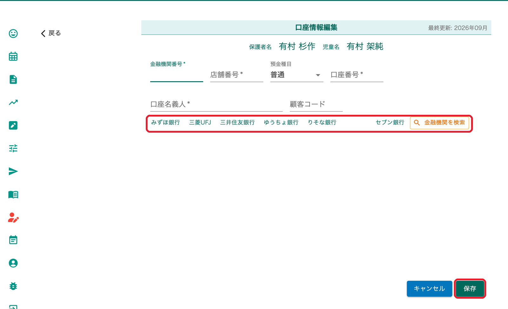Open the paper plane send icon

pos(13,171)
